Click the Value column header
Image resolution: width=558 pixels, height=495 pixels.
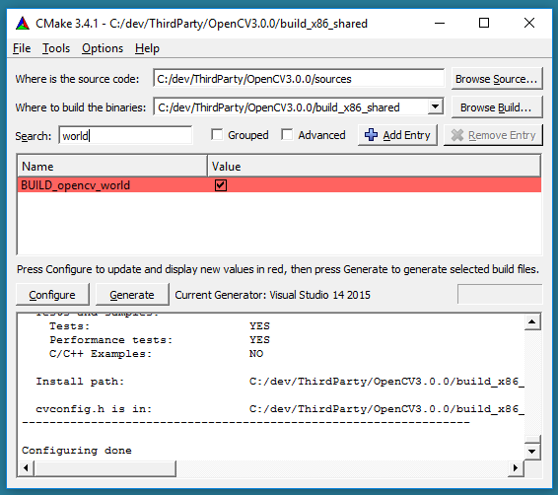coord(374,167)
